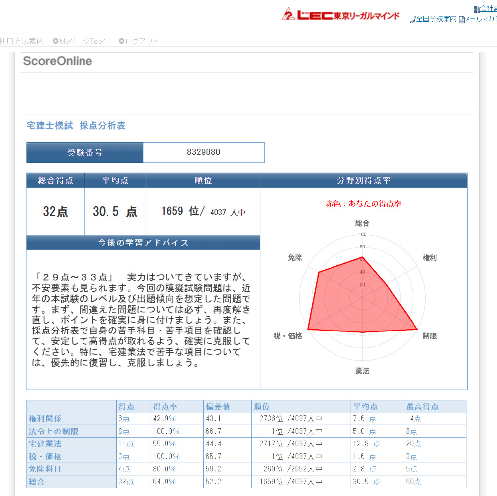Image resolution: width=497 pixels, height=496 pixels.
Task: Open the メールマガジン link
Action: pos(481,19)
